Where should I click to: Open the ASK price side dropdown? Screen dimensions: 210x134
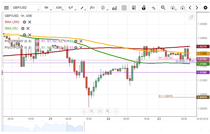(60, 8)
